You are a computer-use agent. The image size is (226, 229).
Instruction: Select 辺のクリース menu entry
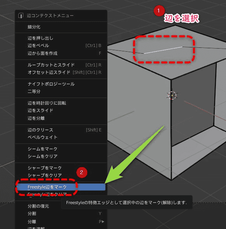61,130
